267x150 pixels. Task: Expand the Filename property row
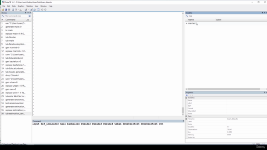pos(186,119)
